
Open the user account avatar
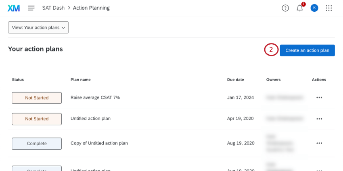click(x=314, y=8)
